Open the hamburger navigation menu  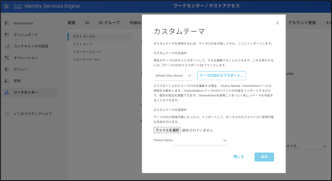[6, 6]
